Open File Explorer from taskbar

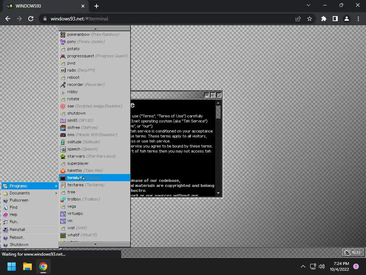(x=27, y=266)
